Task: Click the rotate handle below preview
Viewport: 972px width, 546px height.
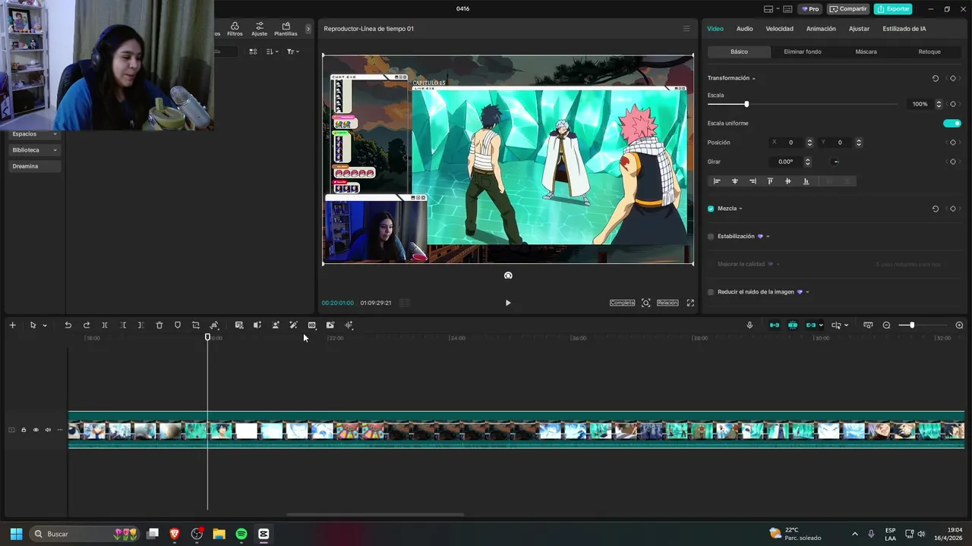Action: tap(508, 275)
